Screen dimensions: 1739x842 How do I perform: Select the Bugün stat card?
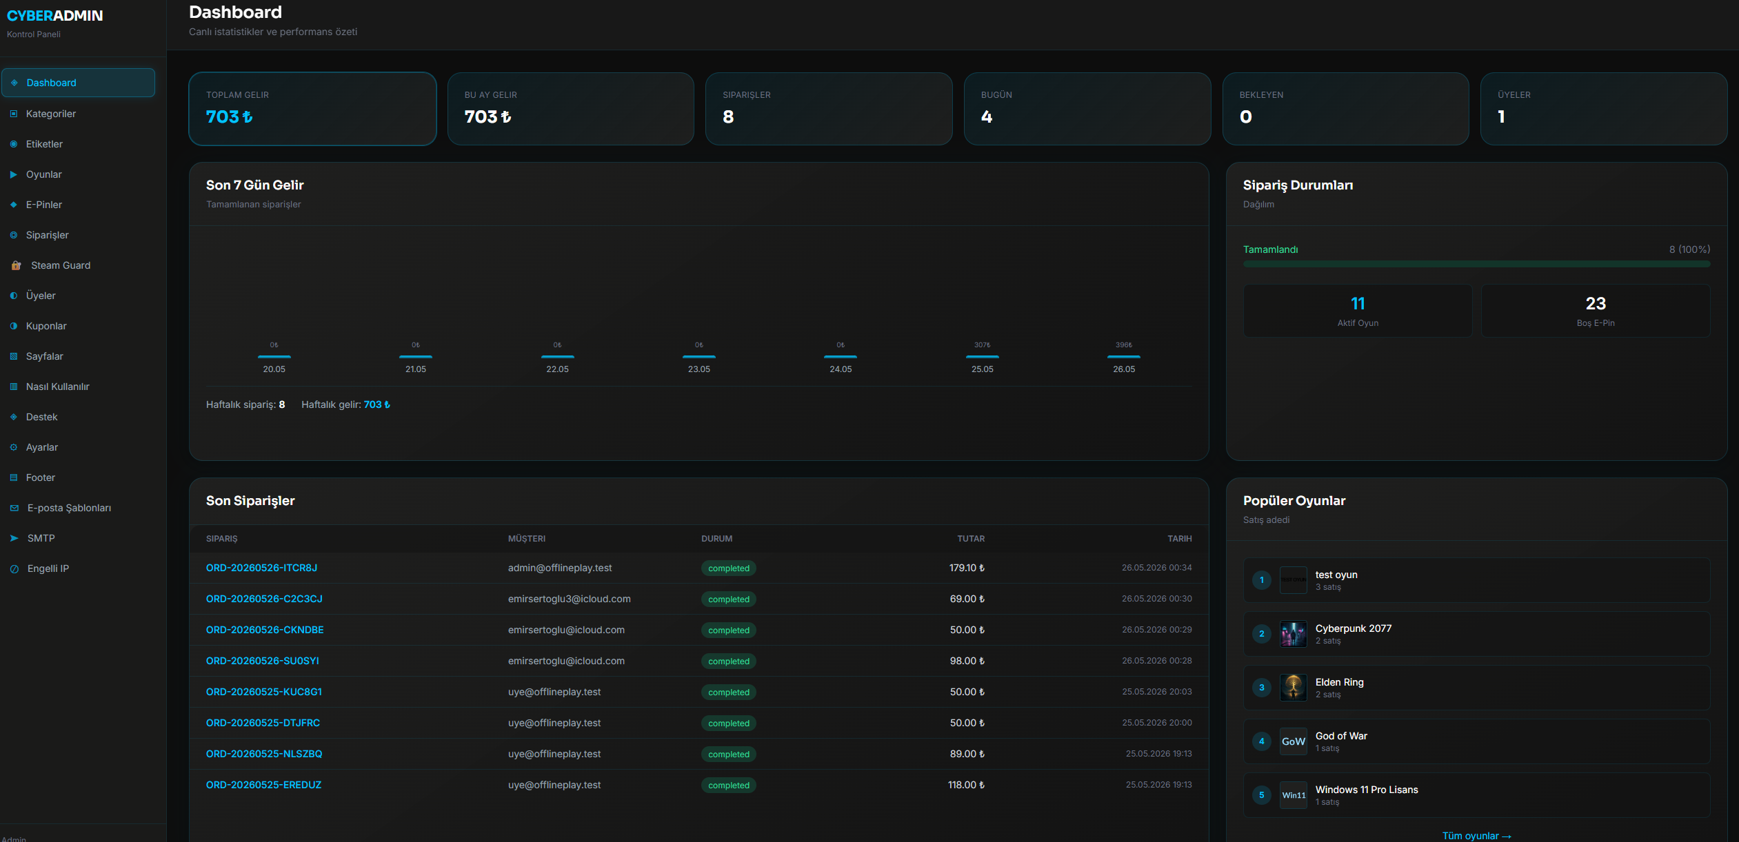coord(1087,109)
